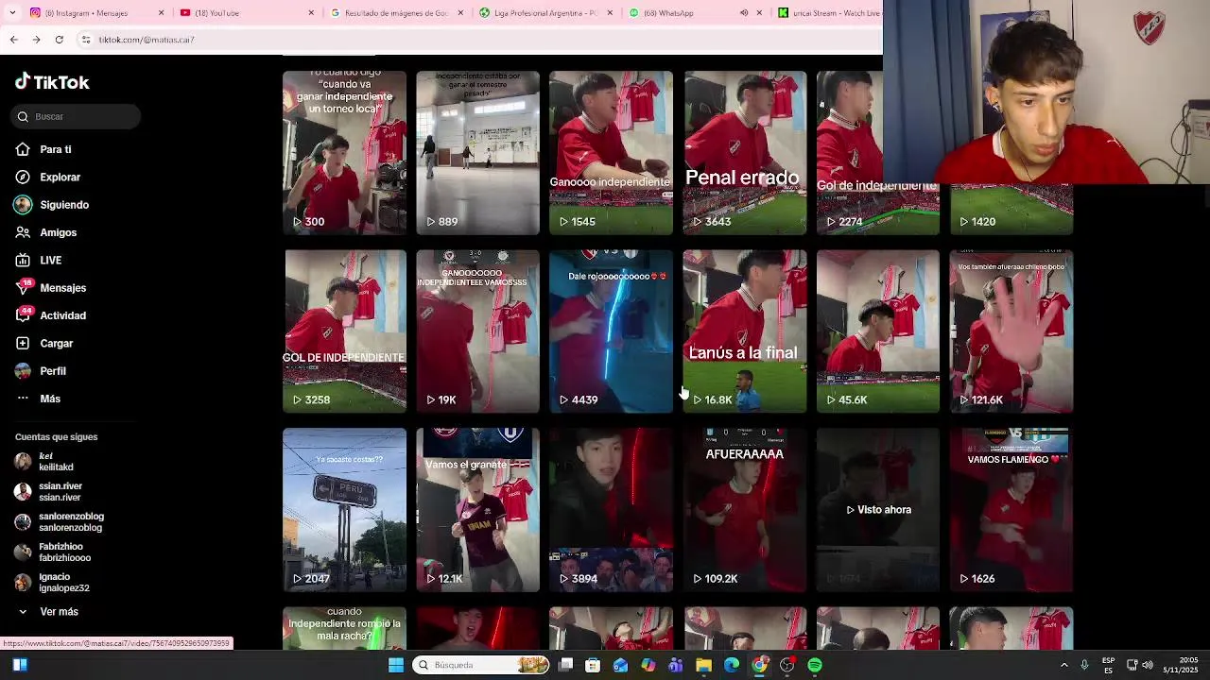Open the Dale rojo video with 4439 views
1210x680 pixels.
pyautogui.click(x=612, y=331)
